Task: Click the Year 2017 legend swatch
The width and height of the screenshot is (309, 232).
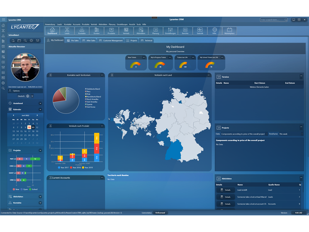Action: (x=59, y=167)
